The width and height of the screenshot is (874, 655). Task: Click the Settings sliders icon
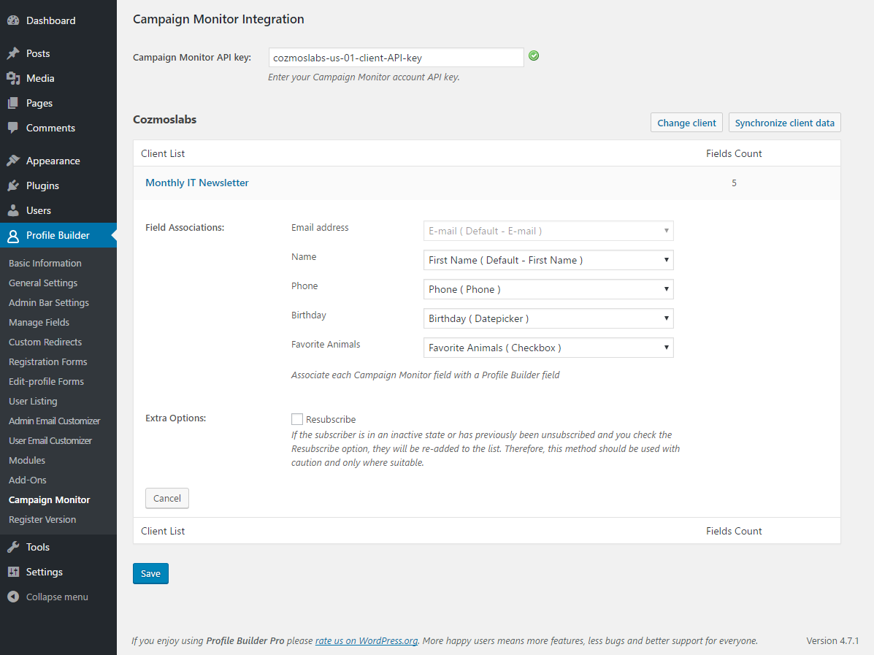pyautogui.click(x=13, y=572)
